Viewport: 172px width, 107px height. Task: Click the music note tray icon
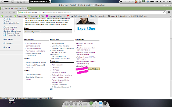click(132, 2)
